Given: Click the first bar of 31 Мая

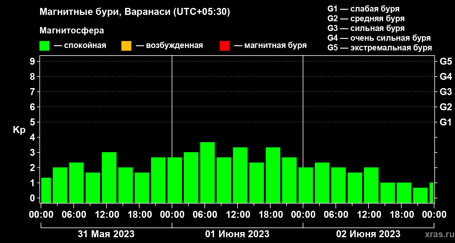Looking at the screenshot, I should click(46, 190).
